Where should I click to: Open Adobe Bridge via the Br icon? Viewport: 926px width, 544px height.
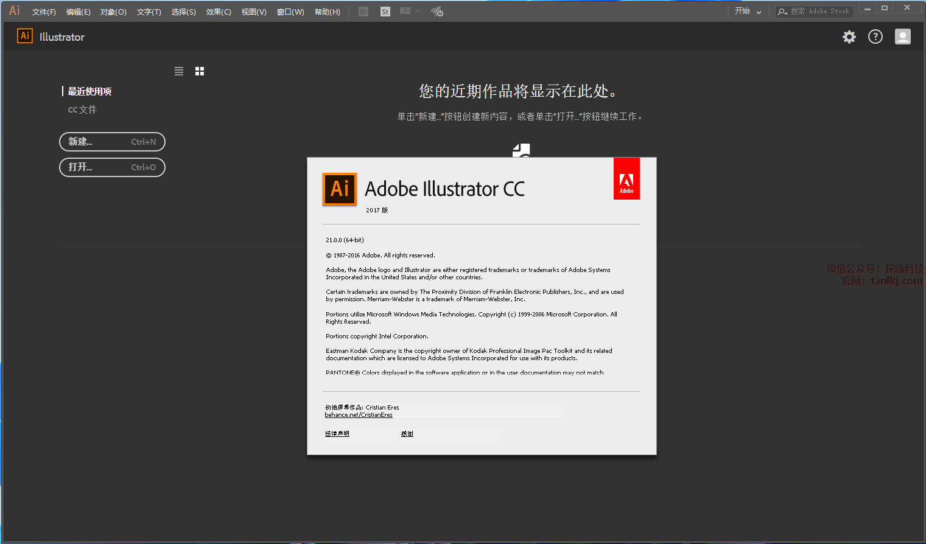363,12
